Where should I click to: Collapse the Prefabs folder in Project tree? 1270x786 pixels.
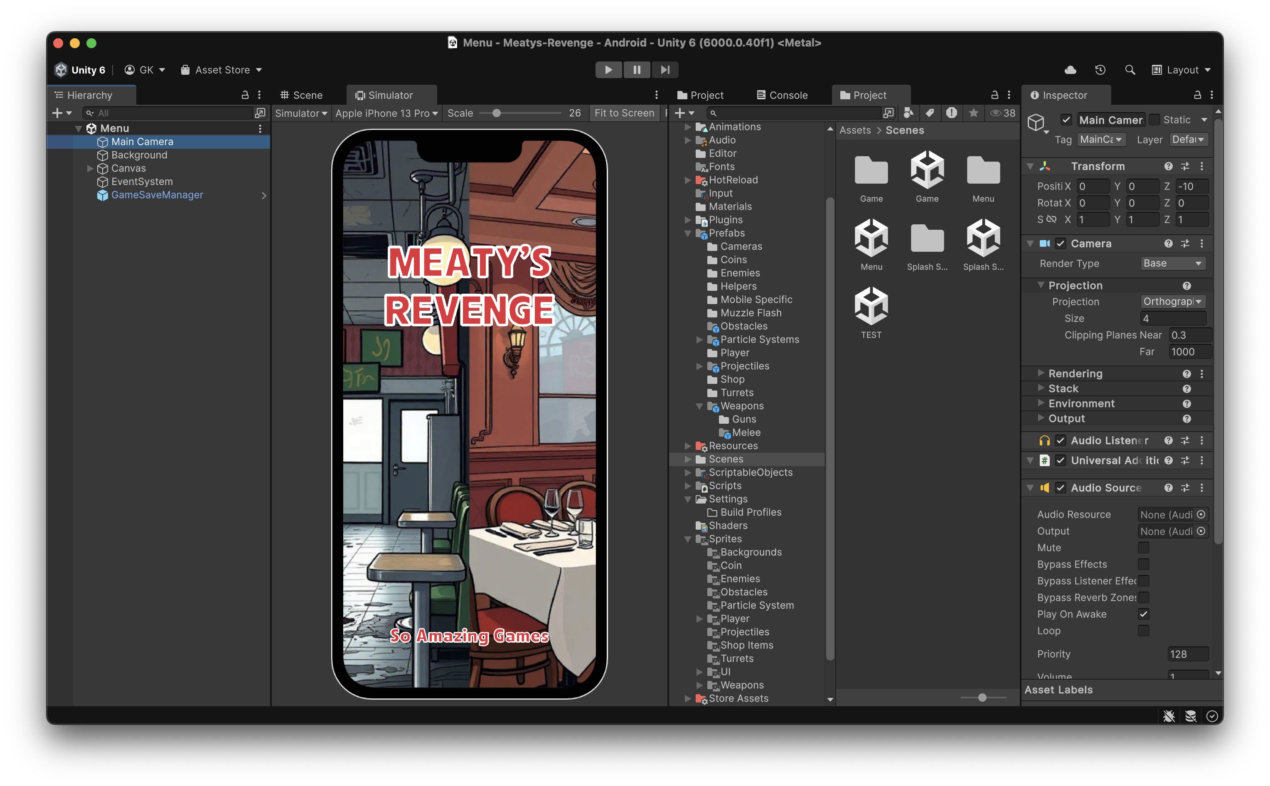point(688,233)
